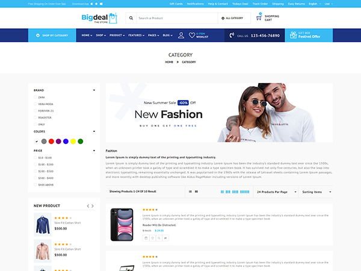Open the wishlist heart icon
The height and width of the screenshot is (271, 361).
coord(192,36)
